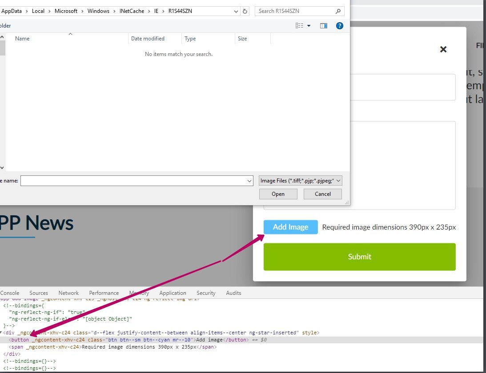
Task: Close the modal with the X icon
Action: (443, 49)
